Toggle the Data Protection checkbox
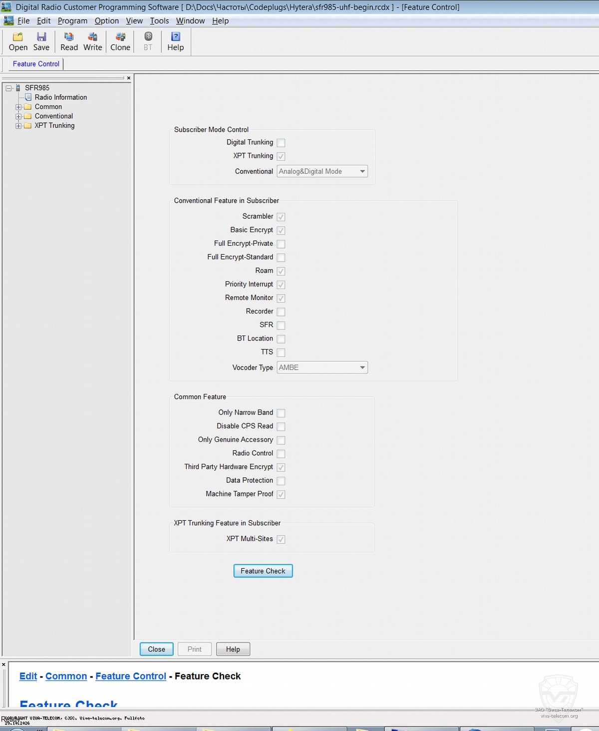This screenshot has height=731, width=599. click(x=281, y=481)
